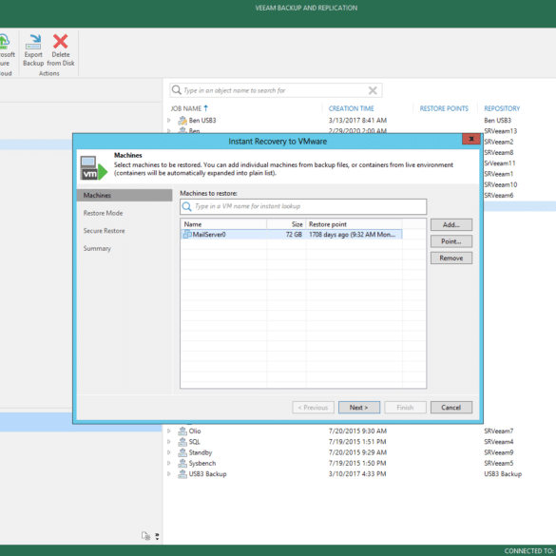Click the object name search field
The width and height of the screenshot is (556, 556).
(276, 90)
